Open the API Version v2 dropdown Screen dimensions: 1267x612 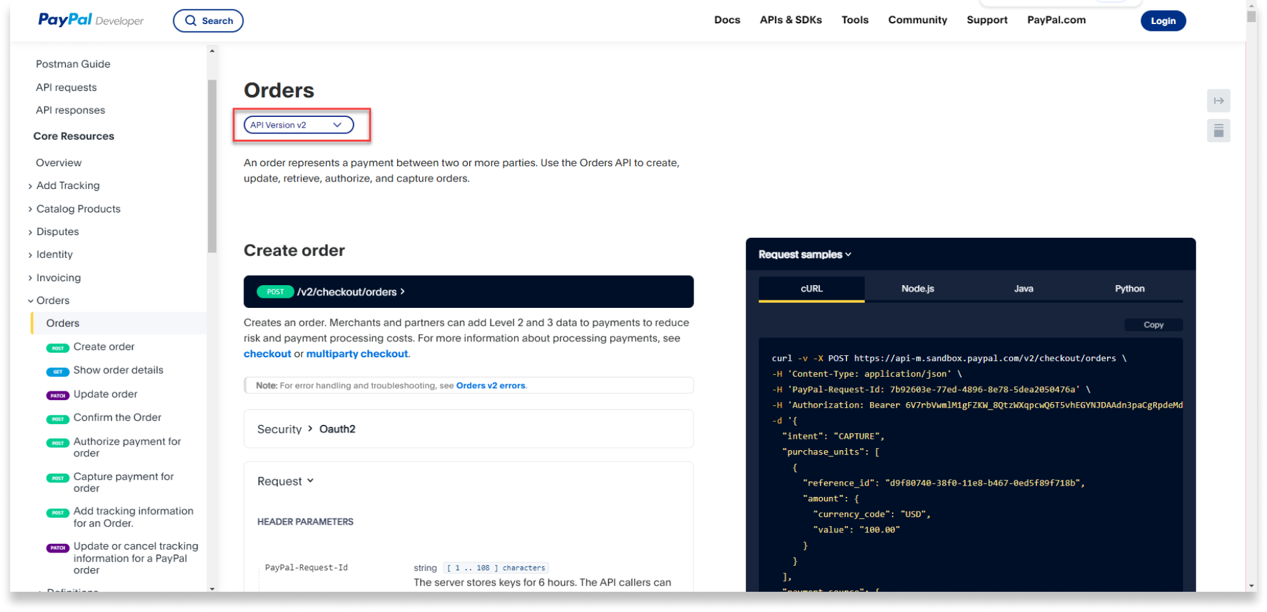click(298, 125)
